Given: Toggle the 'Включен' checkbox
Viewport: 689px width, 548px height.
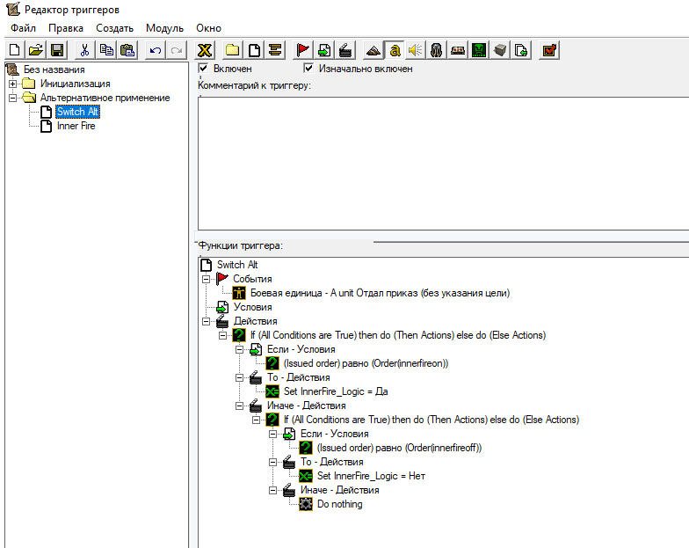Looking at the screenshot, I should click(x=203, y=69).
